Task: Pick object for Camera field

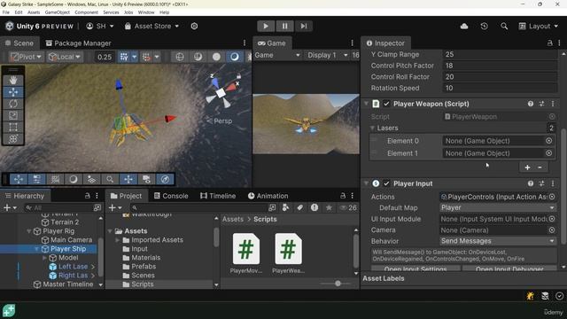Action: (552, 230)
